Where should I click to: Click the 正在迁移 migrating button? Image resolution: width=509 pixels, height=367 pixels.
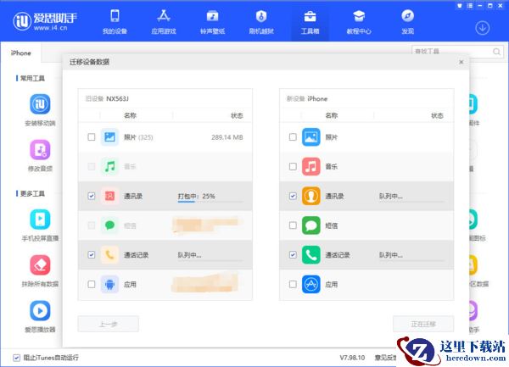[423, 324]
